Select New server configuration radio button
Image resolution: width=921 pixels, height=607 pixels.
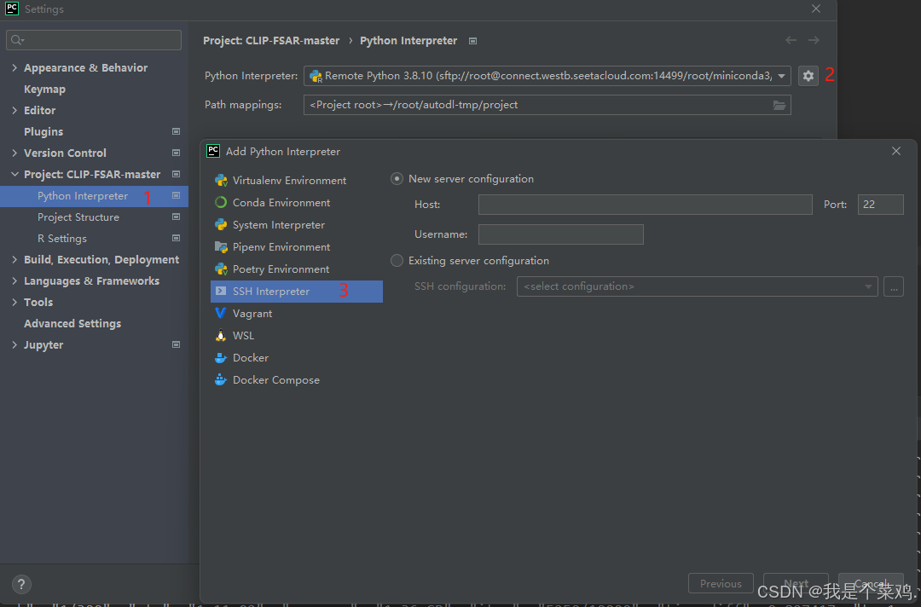(397, 179)
